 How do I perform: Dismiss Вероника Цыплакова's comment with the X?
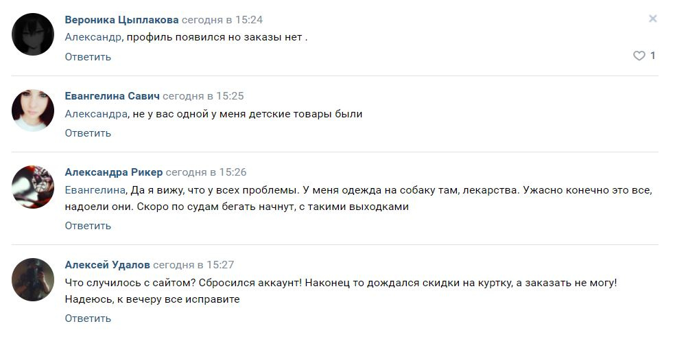click(652, 19)
